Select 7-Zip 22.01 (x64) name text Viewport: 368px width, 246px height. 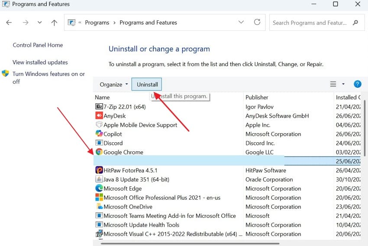point(125,107)
